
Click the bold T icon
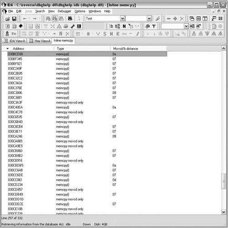click(154, 26)
